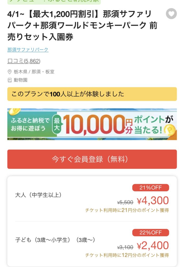Screen dimensions: 183x267
Task: Click the 動物園 category icon
Action: (10, 80)
